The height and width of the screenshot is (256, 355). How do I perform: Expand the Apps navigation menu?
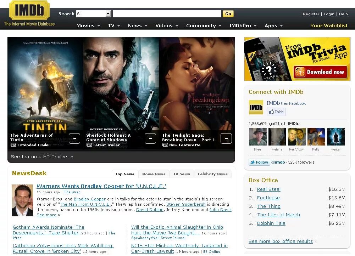point(274,26)
